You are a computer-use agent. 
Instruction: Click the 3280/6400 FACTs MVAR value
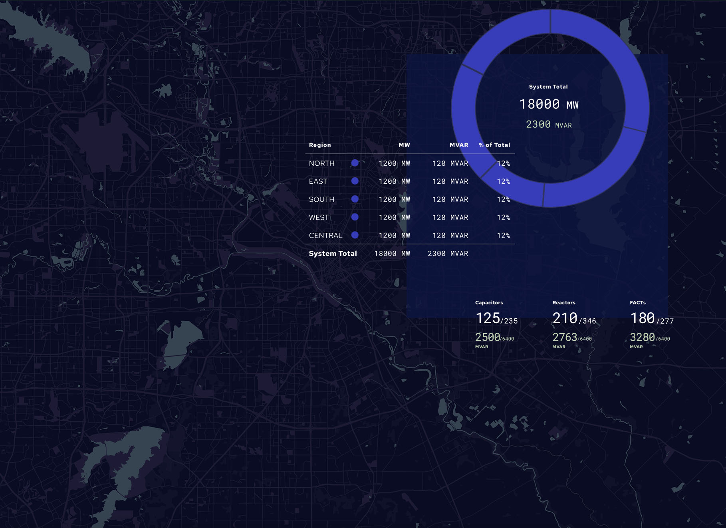click(649, 337)
